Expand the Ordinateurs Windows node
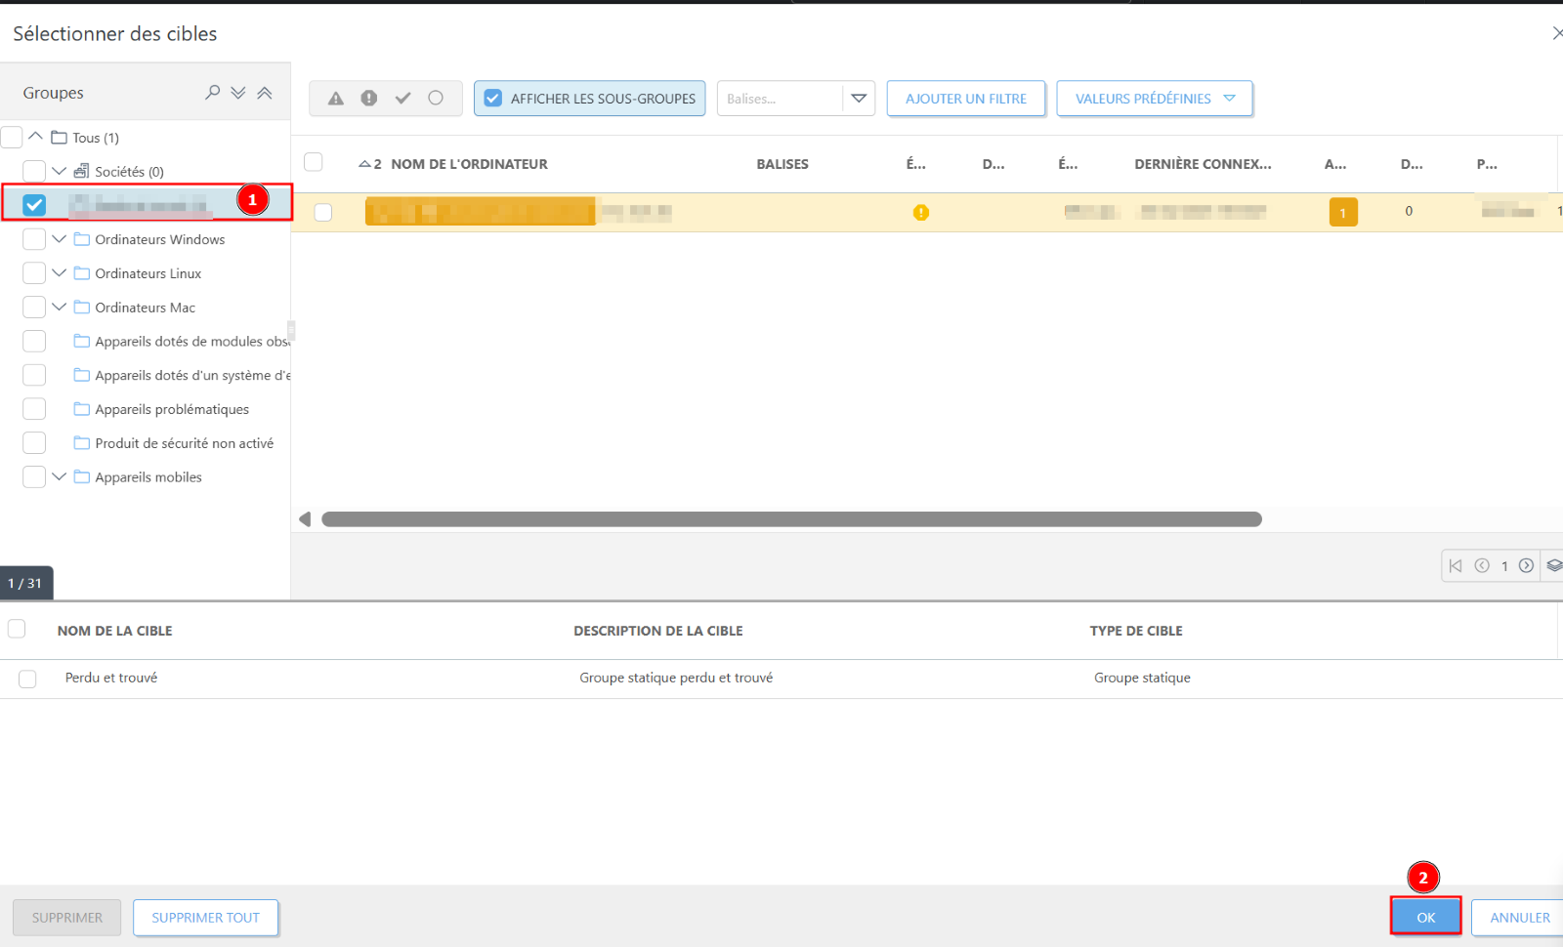 point(59,238)
